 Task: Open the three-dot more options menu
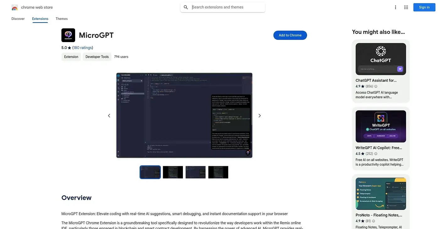(x=395, y=7)
